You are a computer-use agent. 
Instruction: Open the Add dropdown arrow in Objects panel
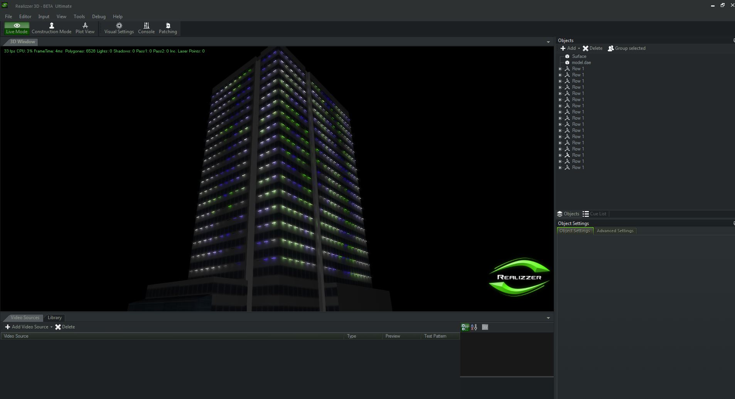point(579,49)
